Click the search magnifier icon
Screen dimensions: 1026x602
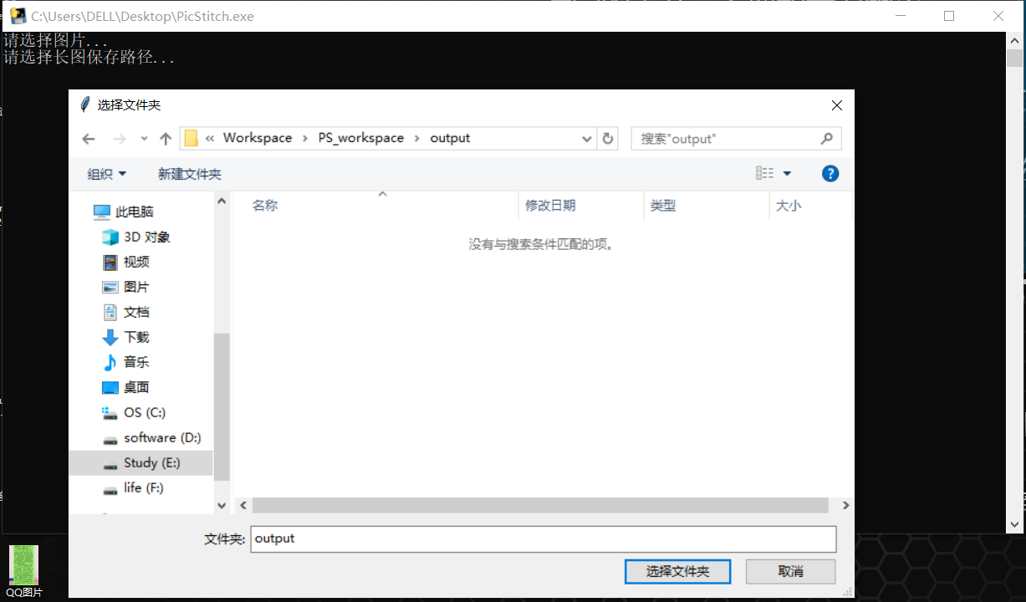827,139
